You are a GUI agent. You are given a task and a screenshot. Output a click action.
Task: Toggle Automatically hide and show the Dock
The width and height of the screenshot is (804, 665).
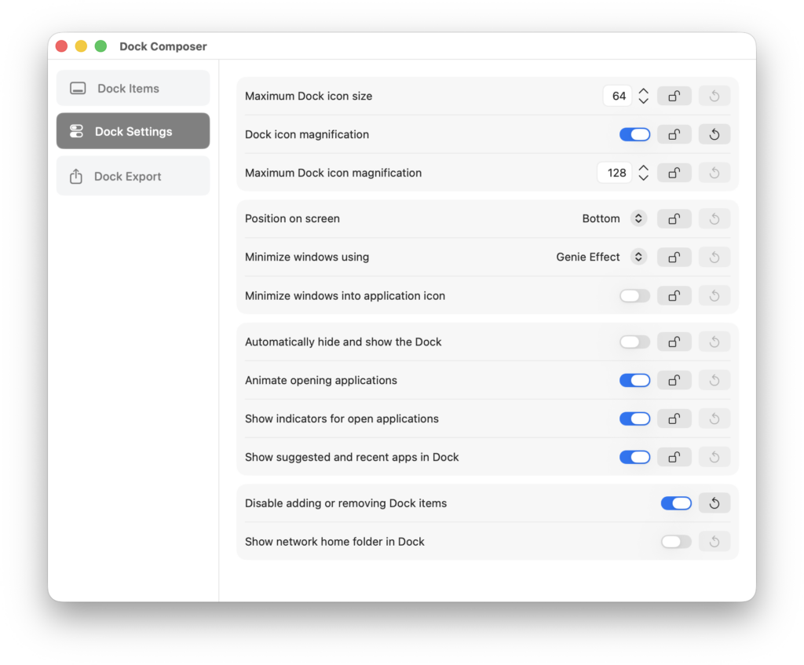point(634,342)
